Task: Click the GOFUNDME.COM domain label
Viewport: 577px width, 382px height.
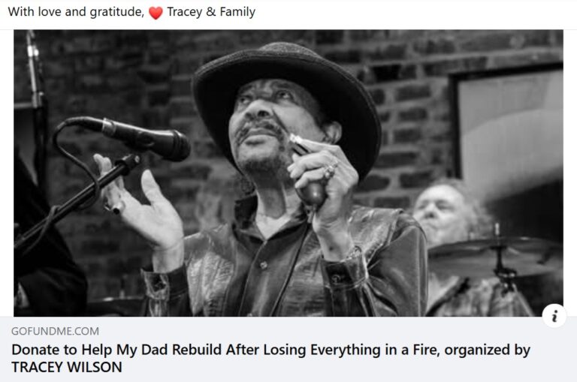Action: click(55, 331)
